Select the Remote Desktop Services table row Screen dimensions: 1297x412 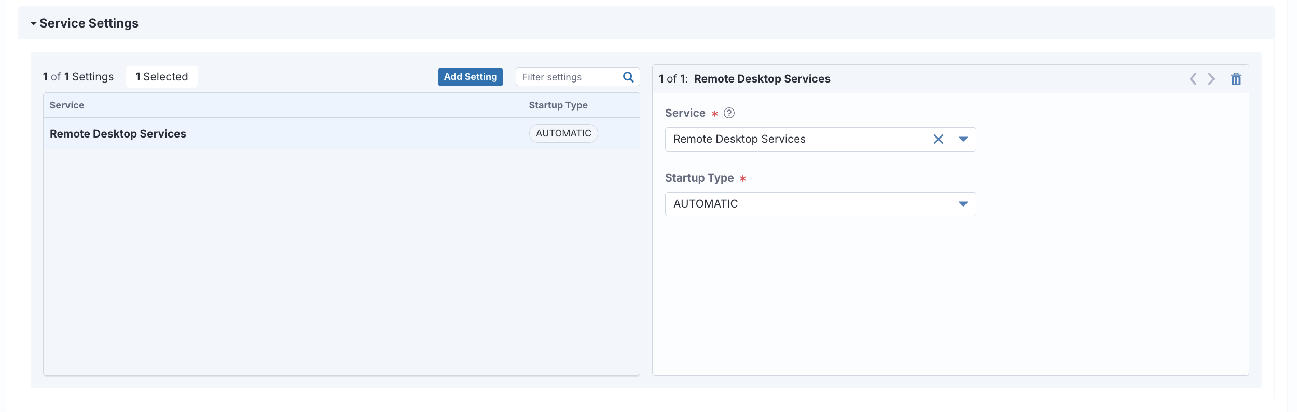259,134
